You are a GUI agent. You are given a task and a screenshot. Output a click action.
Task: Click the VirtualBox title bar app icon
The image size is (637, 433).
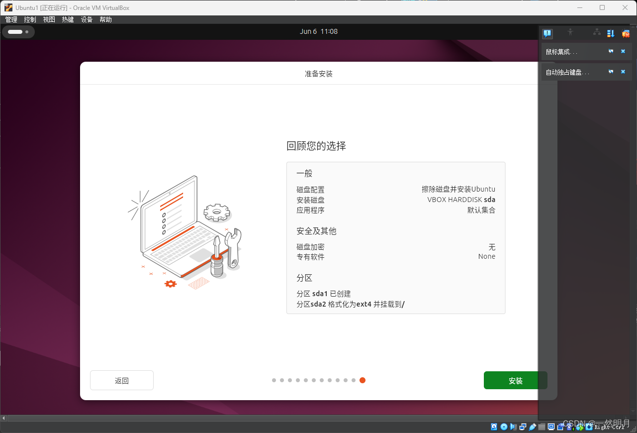coord(8,7)
